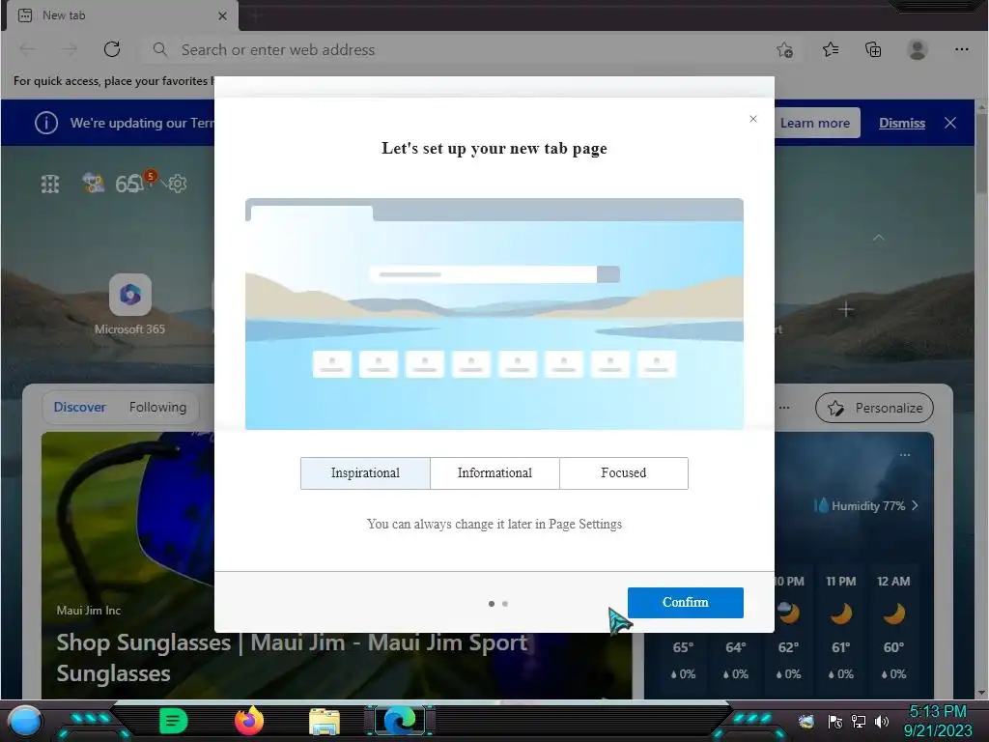This screenshot has width=989, height=742.
Task: Open page settings gear icon
Action: [x=178, y=184]
